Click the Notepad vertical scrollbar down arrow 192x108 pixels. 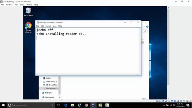pos(140,72)
